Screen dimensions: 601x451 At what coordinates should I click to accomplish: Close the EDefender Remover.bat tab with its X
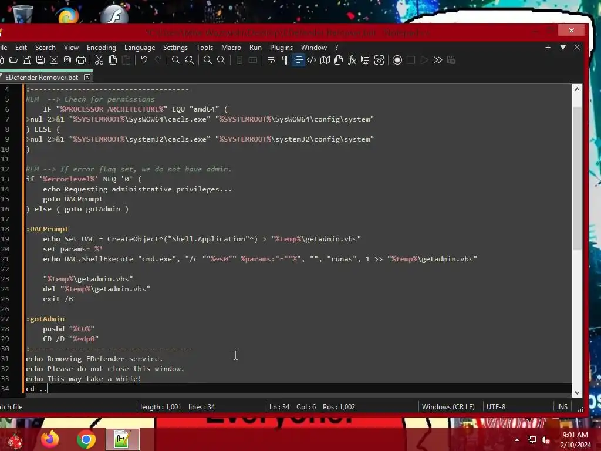87,78
